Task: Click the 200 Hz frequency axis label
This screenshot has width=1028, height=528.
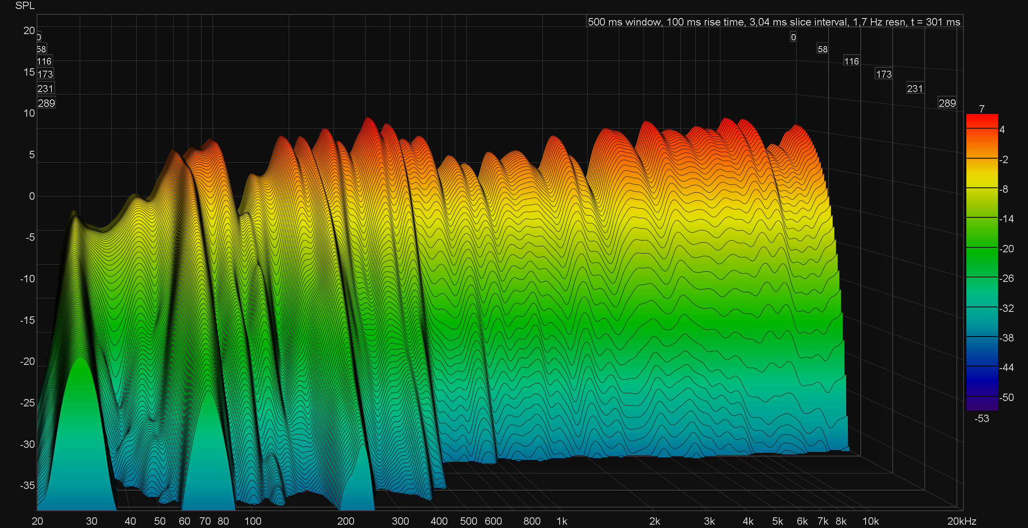Action: (x=345, y=521)
